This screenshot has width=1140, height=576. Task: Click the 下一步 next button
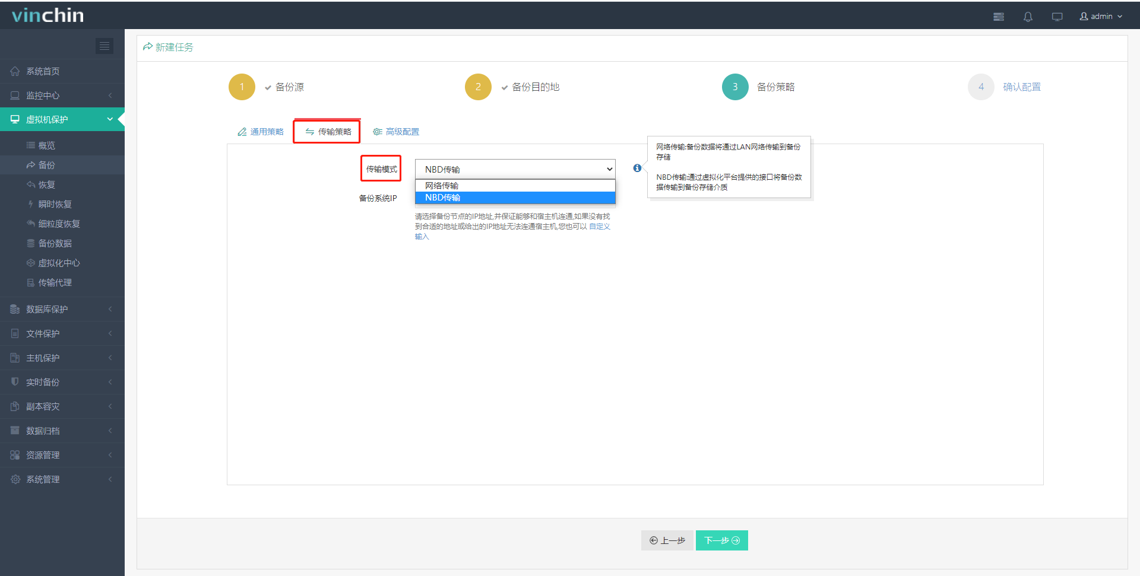722,540
